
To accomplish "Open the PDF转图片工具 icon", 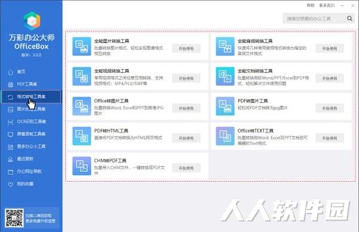I will coord(225,106).
